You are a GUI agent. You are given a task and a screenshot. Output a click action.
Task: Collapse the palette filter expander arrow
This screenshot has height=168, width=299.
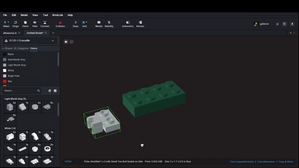click(3, 49)
